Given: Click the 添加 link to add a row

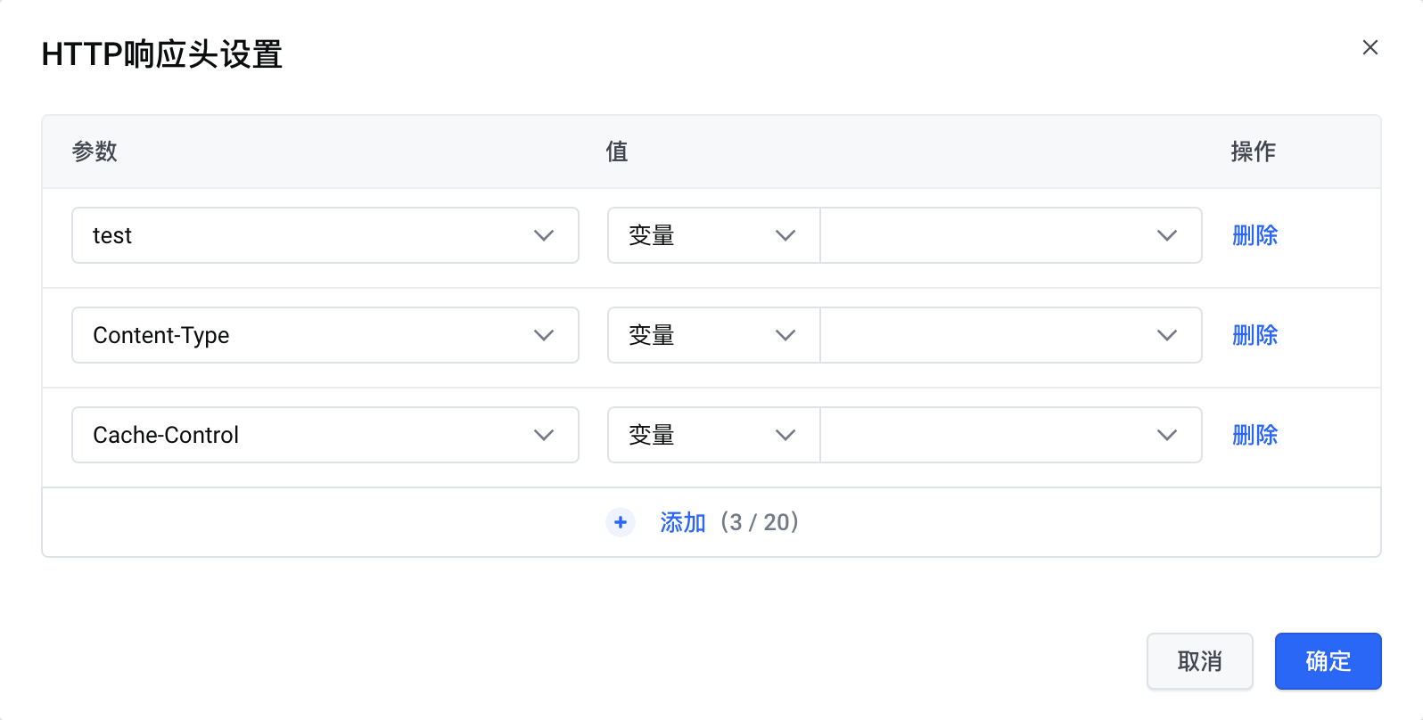Looking at the screenshot, I should [x=683, y=522].
